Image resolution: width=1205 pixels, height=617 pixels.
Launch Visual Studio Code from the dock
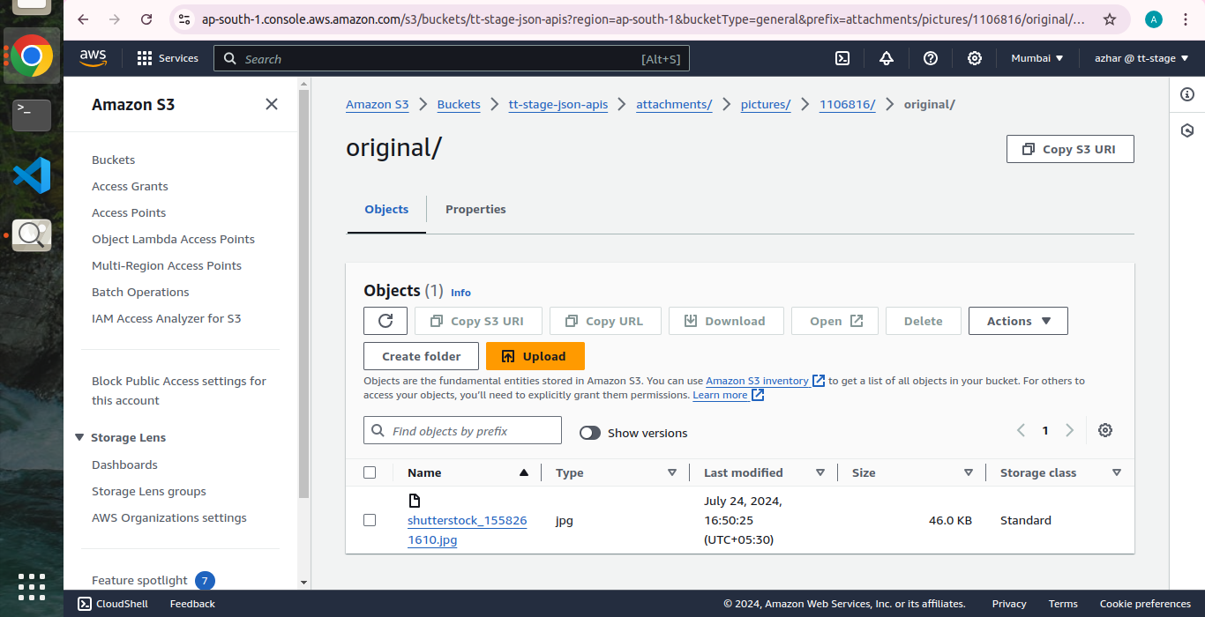(32, 175)
